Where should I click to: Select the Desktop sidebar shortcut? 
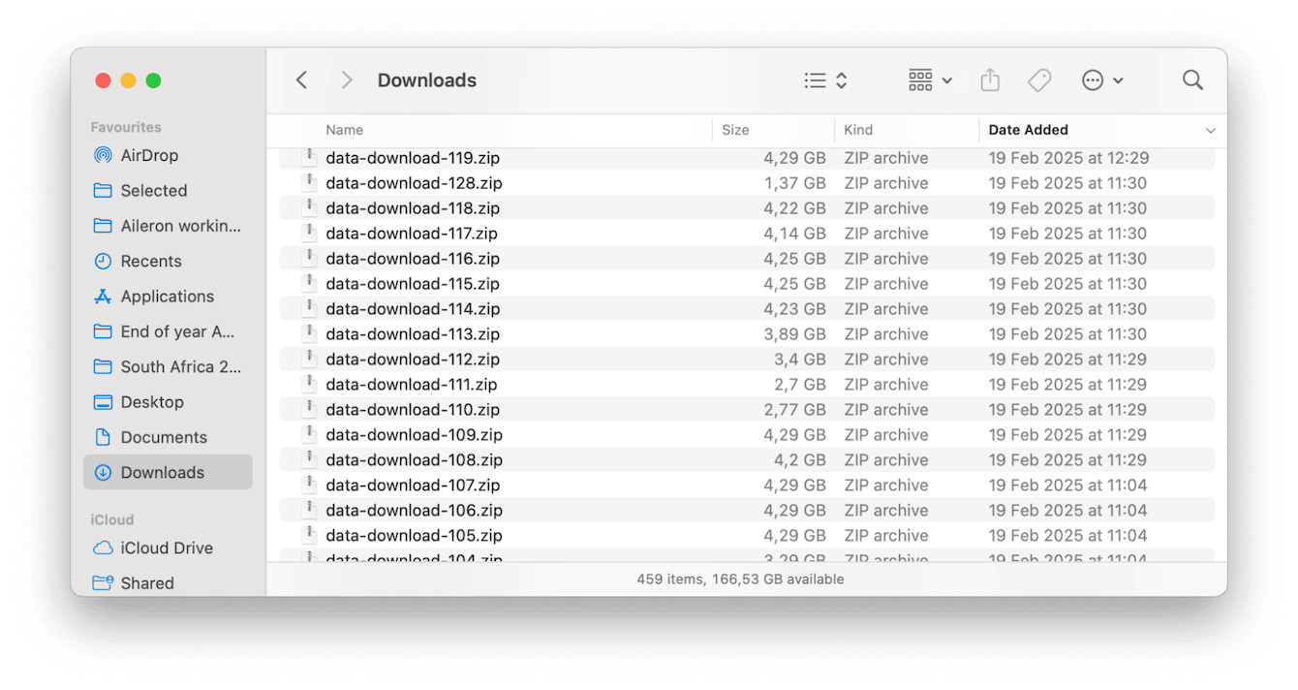click(x=152, y=401)
